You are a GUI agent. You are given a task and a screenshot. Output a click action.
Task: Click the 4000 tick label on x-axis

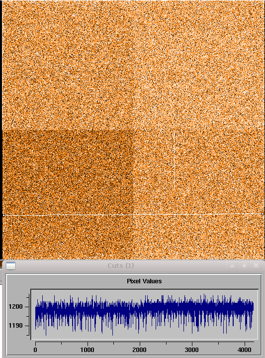click(x=244, y=350)
